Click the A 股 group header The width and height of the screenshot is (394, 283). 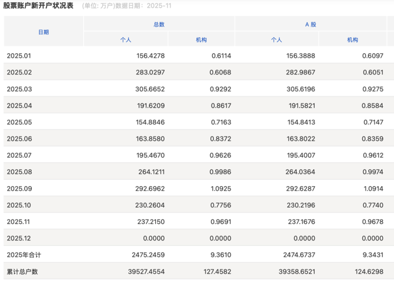tap(310, 24)
